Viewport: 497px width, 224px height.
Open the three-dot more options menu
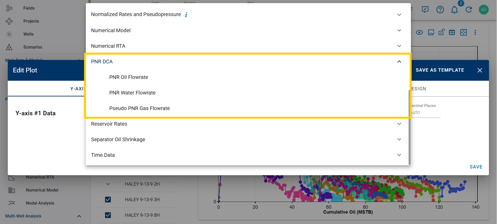click(475, 32)
